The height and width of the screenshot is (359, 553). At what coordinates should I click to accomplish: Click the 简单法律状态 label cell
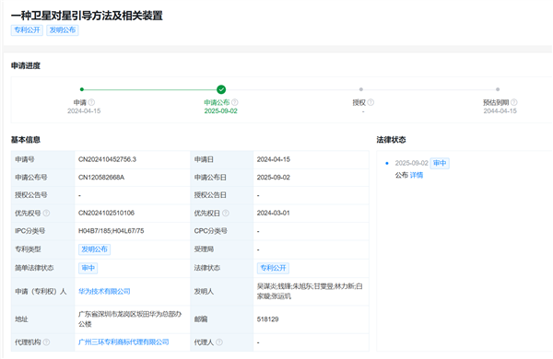click(x=43, y=268)
